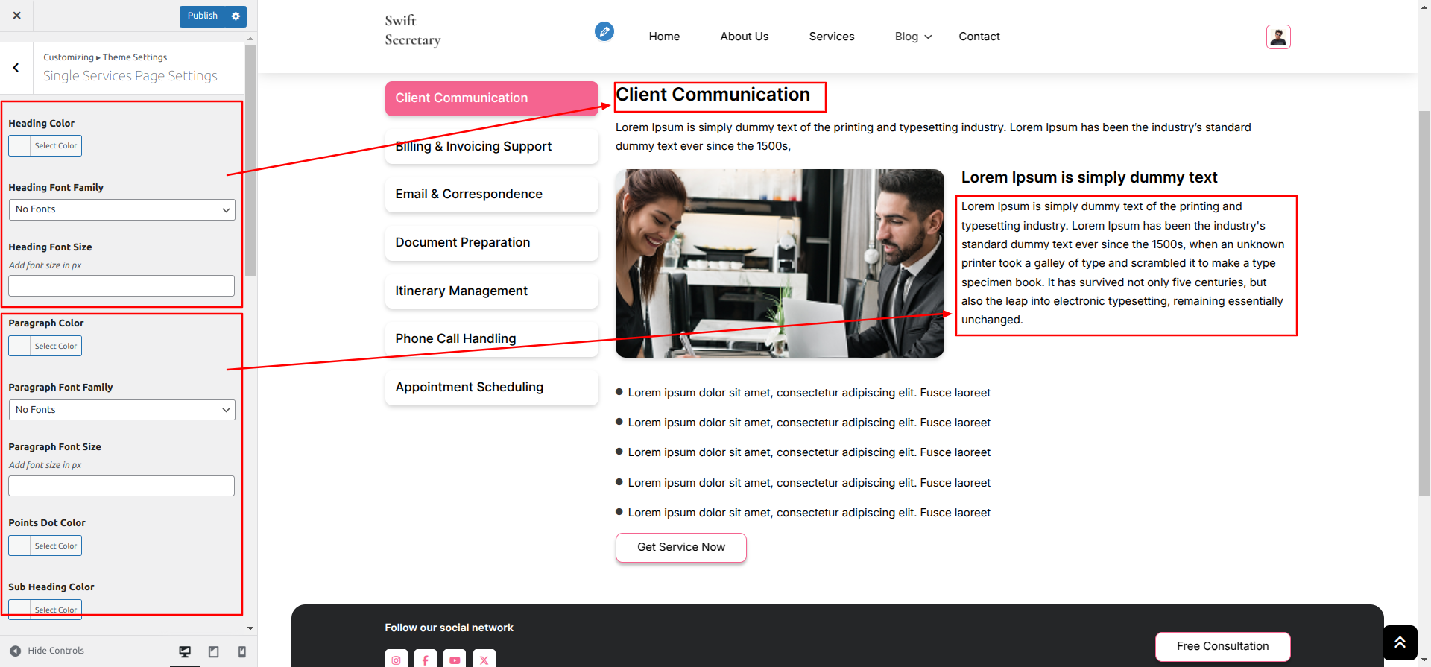Go to About Us menu item

tap(744, 37)
